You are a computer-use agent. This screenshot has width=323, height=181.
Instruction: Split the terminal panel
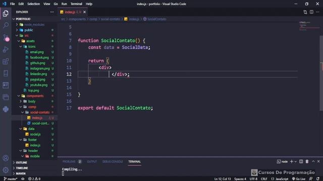coord(301,161)
